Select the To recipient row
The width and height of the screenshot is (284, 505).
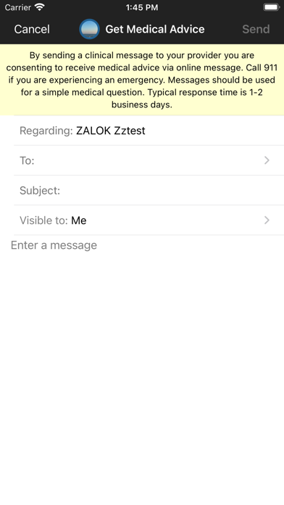click(x=149, y=160)
